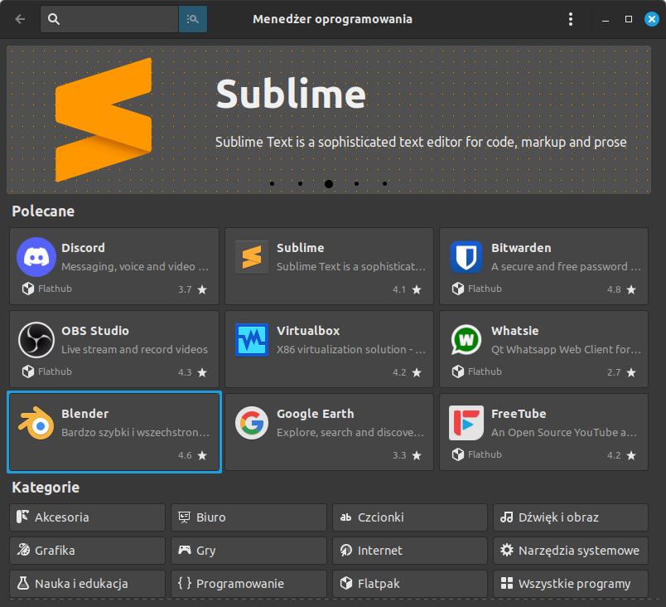Browse the Narzędzia systemowe category
This screenshot has height=607, width=666.
point(571,551)
